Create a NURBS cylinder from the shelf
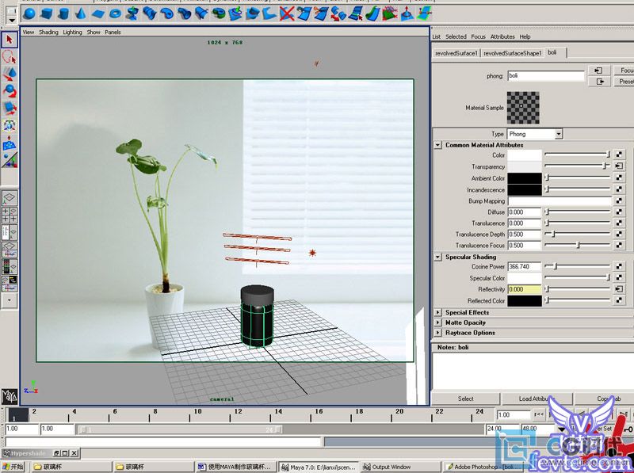This screenshot has width=634, height=473. point(63,14)
